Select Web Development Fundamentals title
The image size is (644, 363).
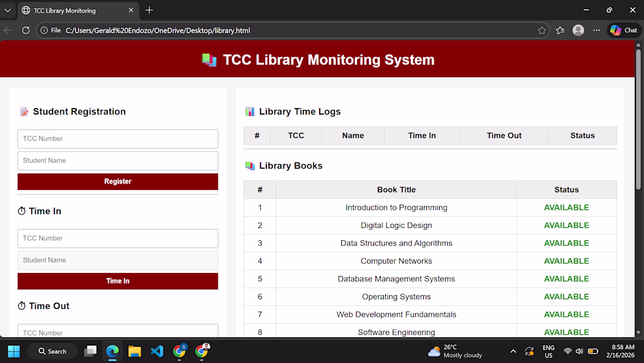click(x=396, y=314)
